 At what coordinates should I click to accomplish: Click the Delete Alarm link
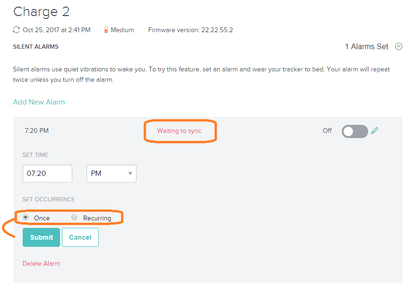[x=42, y=263]
